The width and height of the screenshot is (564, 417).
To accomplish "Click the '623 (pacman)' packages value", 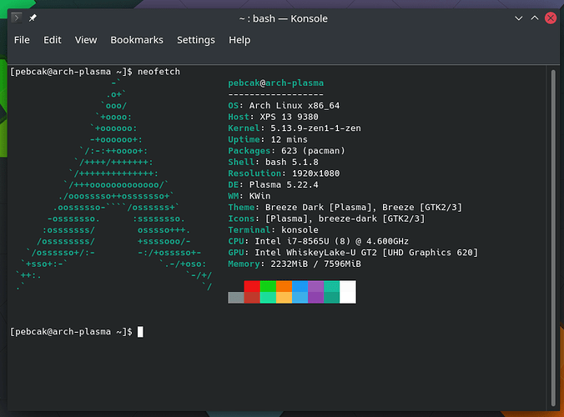I will click(x=313, y=151).
